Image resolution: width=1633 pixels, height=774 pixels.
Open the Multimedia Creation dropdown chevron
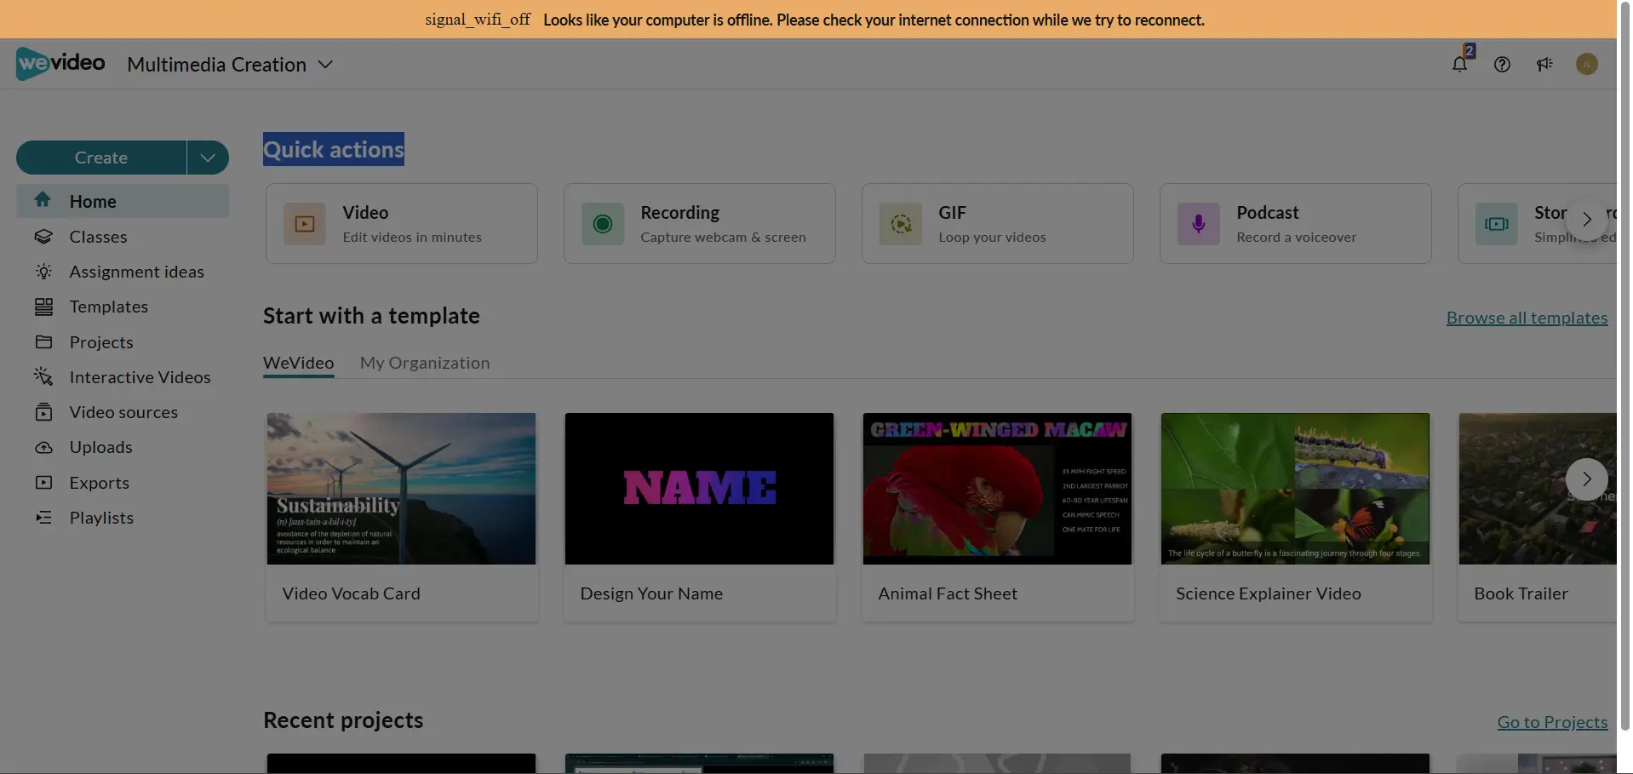pyautogui.click(x=325, y=65)
